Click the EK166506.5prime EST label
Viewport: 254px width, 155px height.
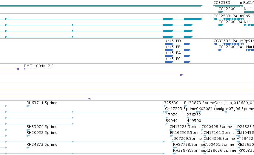pos(186,133)
